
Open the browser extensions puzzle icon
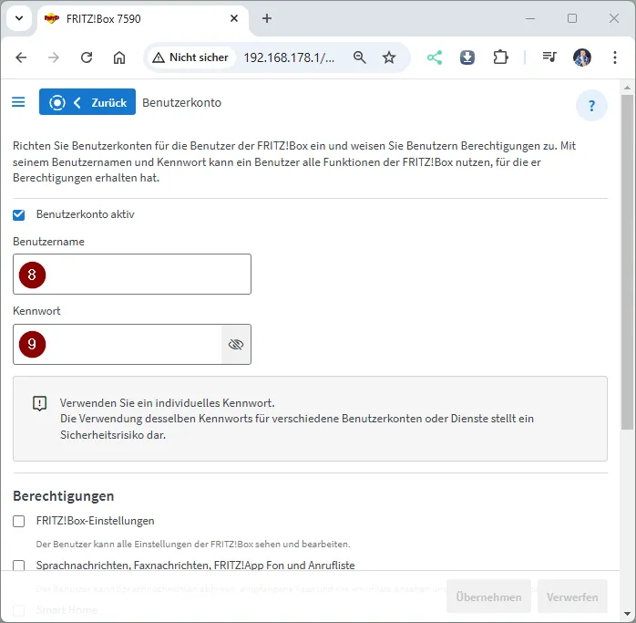500,57
